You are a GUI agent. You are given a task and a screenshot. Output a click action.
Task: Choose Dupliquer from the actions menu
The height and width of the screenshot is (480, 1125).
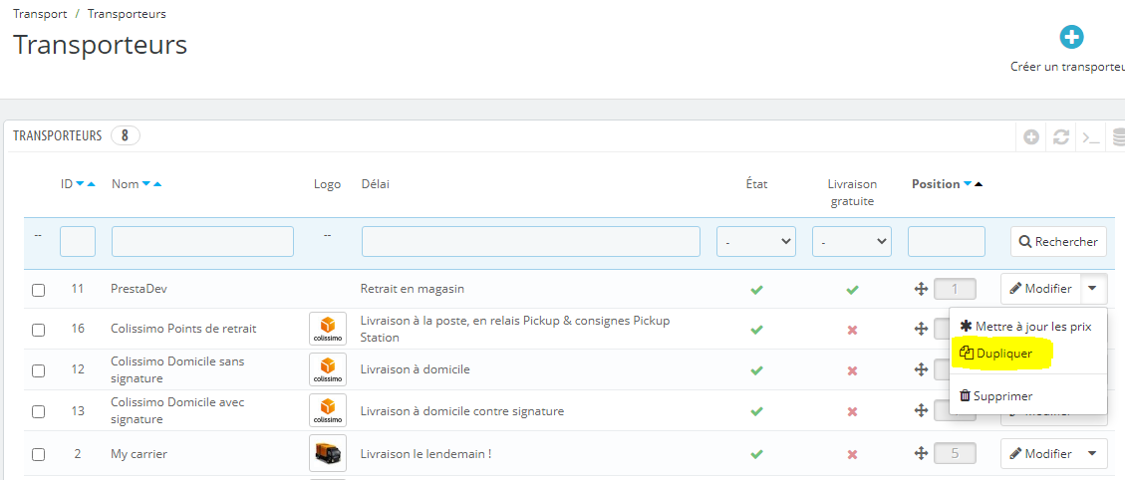click(x=1004, y=353)
